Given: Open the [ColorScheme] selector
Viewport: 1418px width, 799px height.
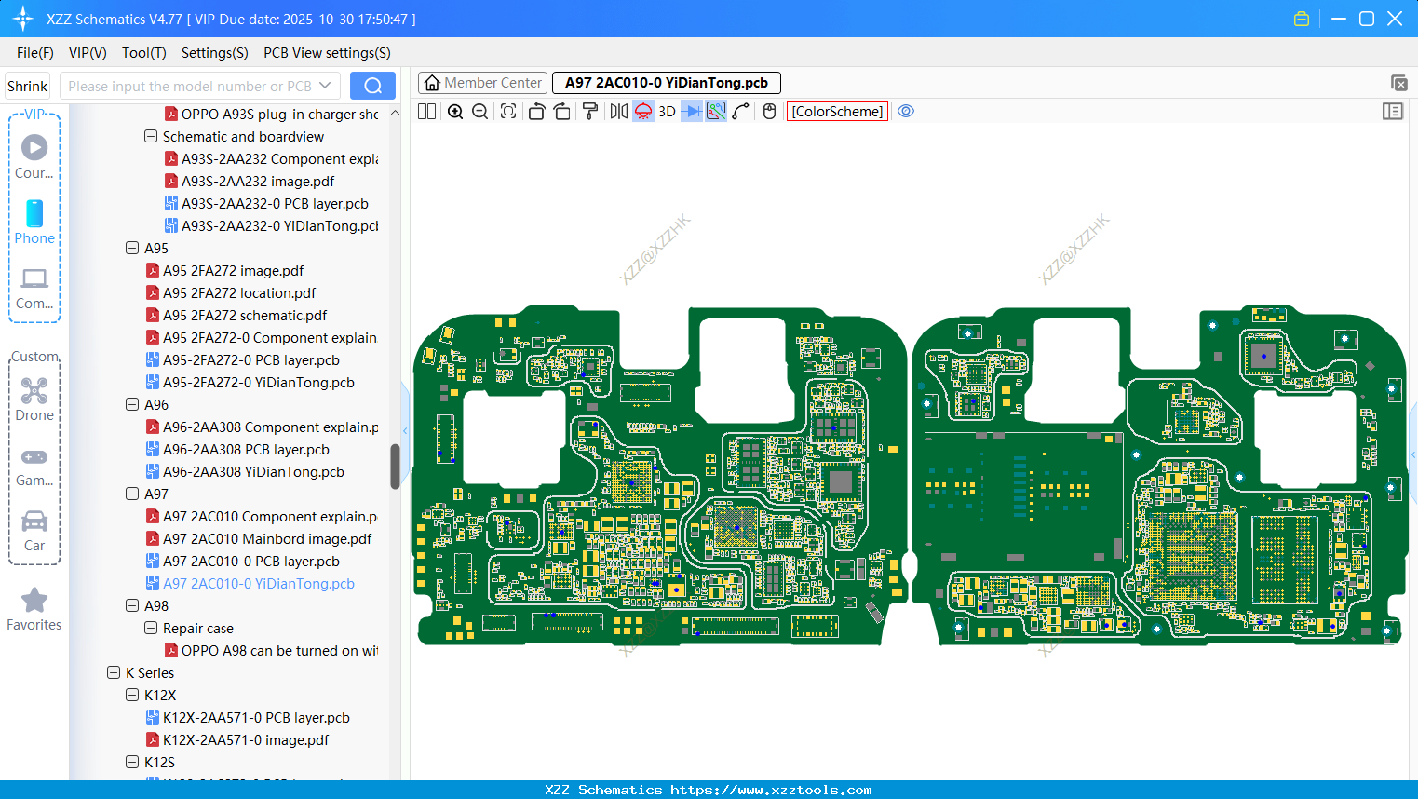Looking at the screenshot, I should coord(836,111).
